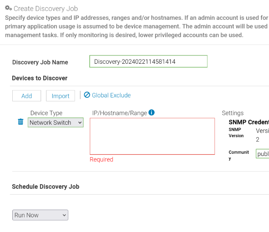Click the Discovery Job Name label
The height and width of the screenshot is (232, 269).
(x=40, y=62)
